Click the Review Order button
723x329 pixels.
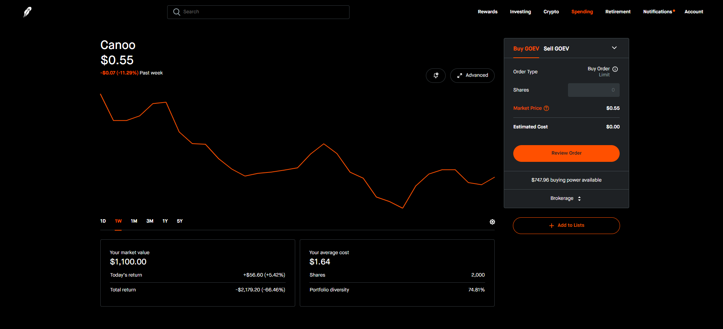566,153
